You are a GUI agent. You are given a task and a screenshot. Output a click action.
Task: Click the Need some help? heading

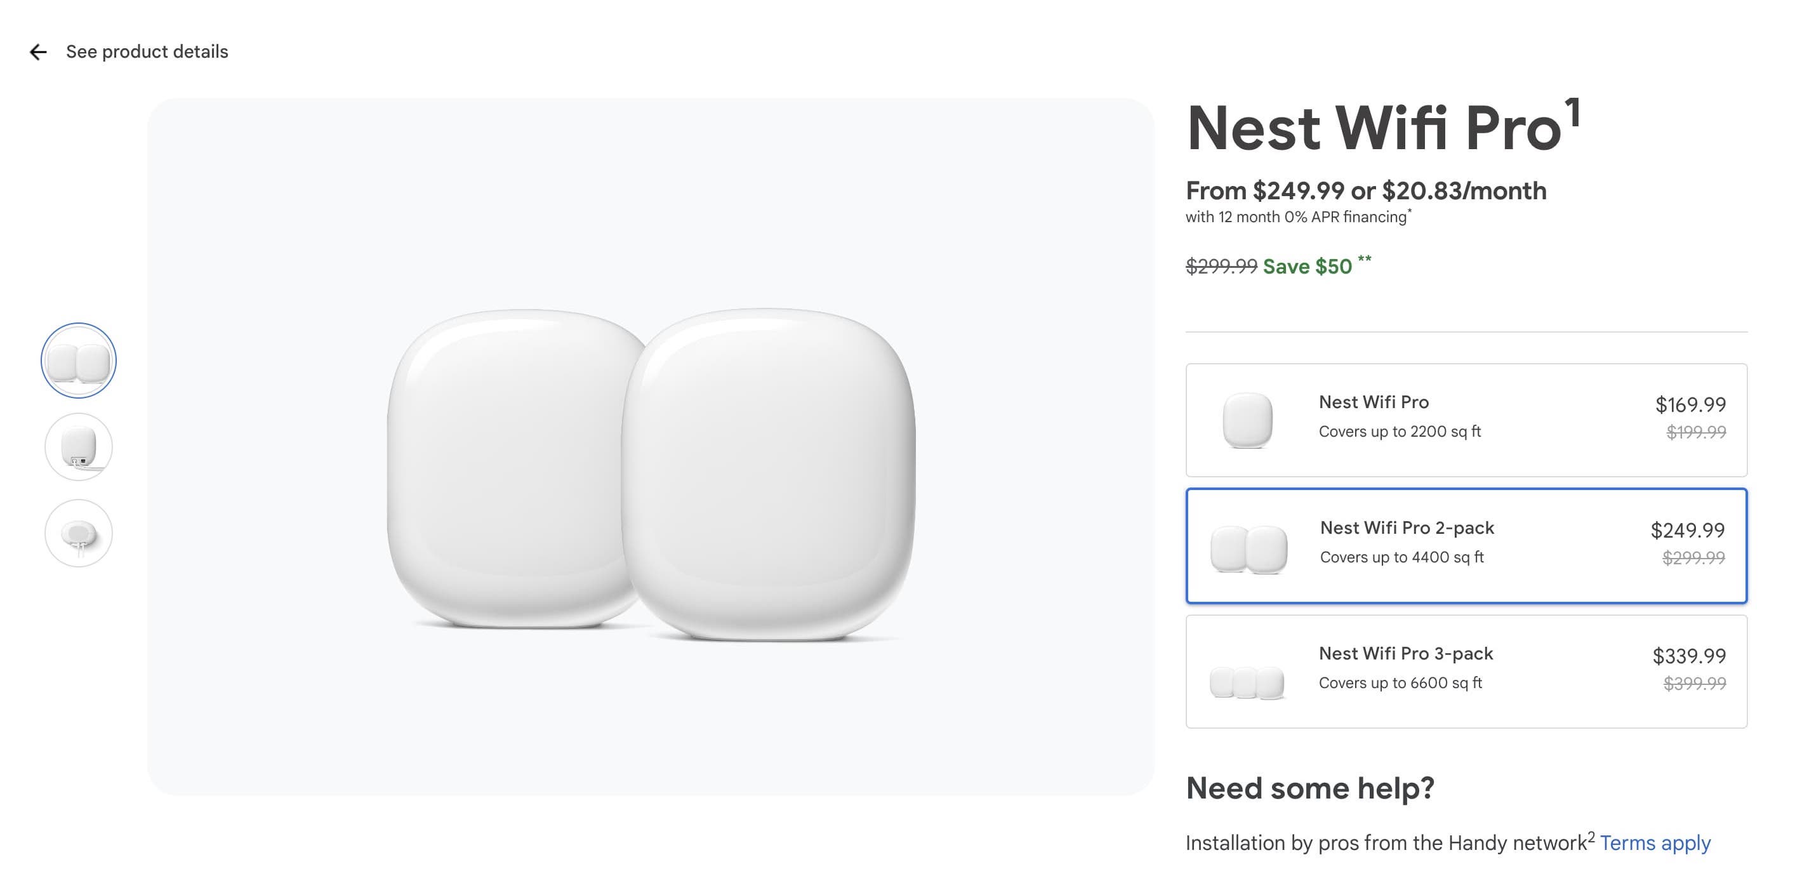click(1310, 788)
